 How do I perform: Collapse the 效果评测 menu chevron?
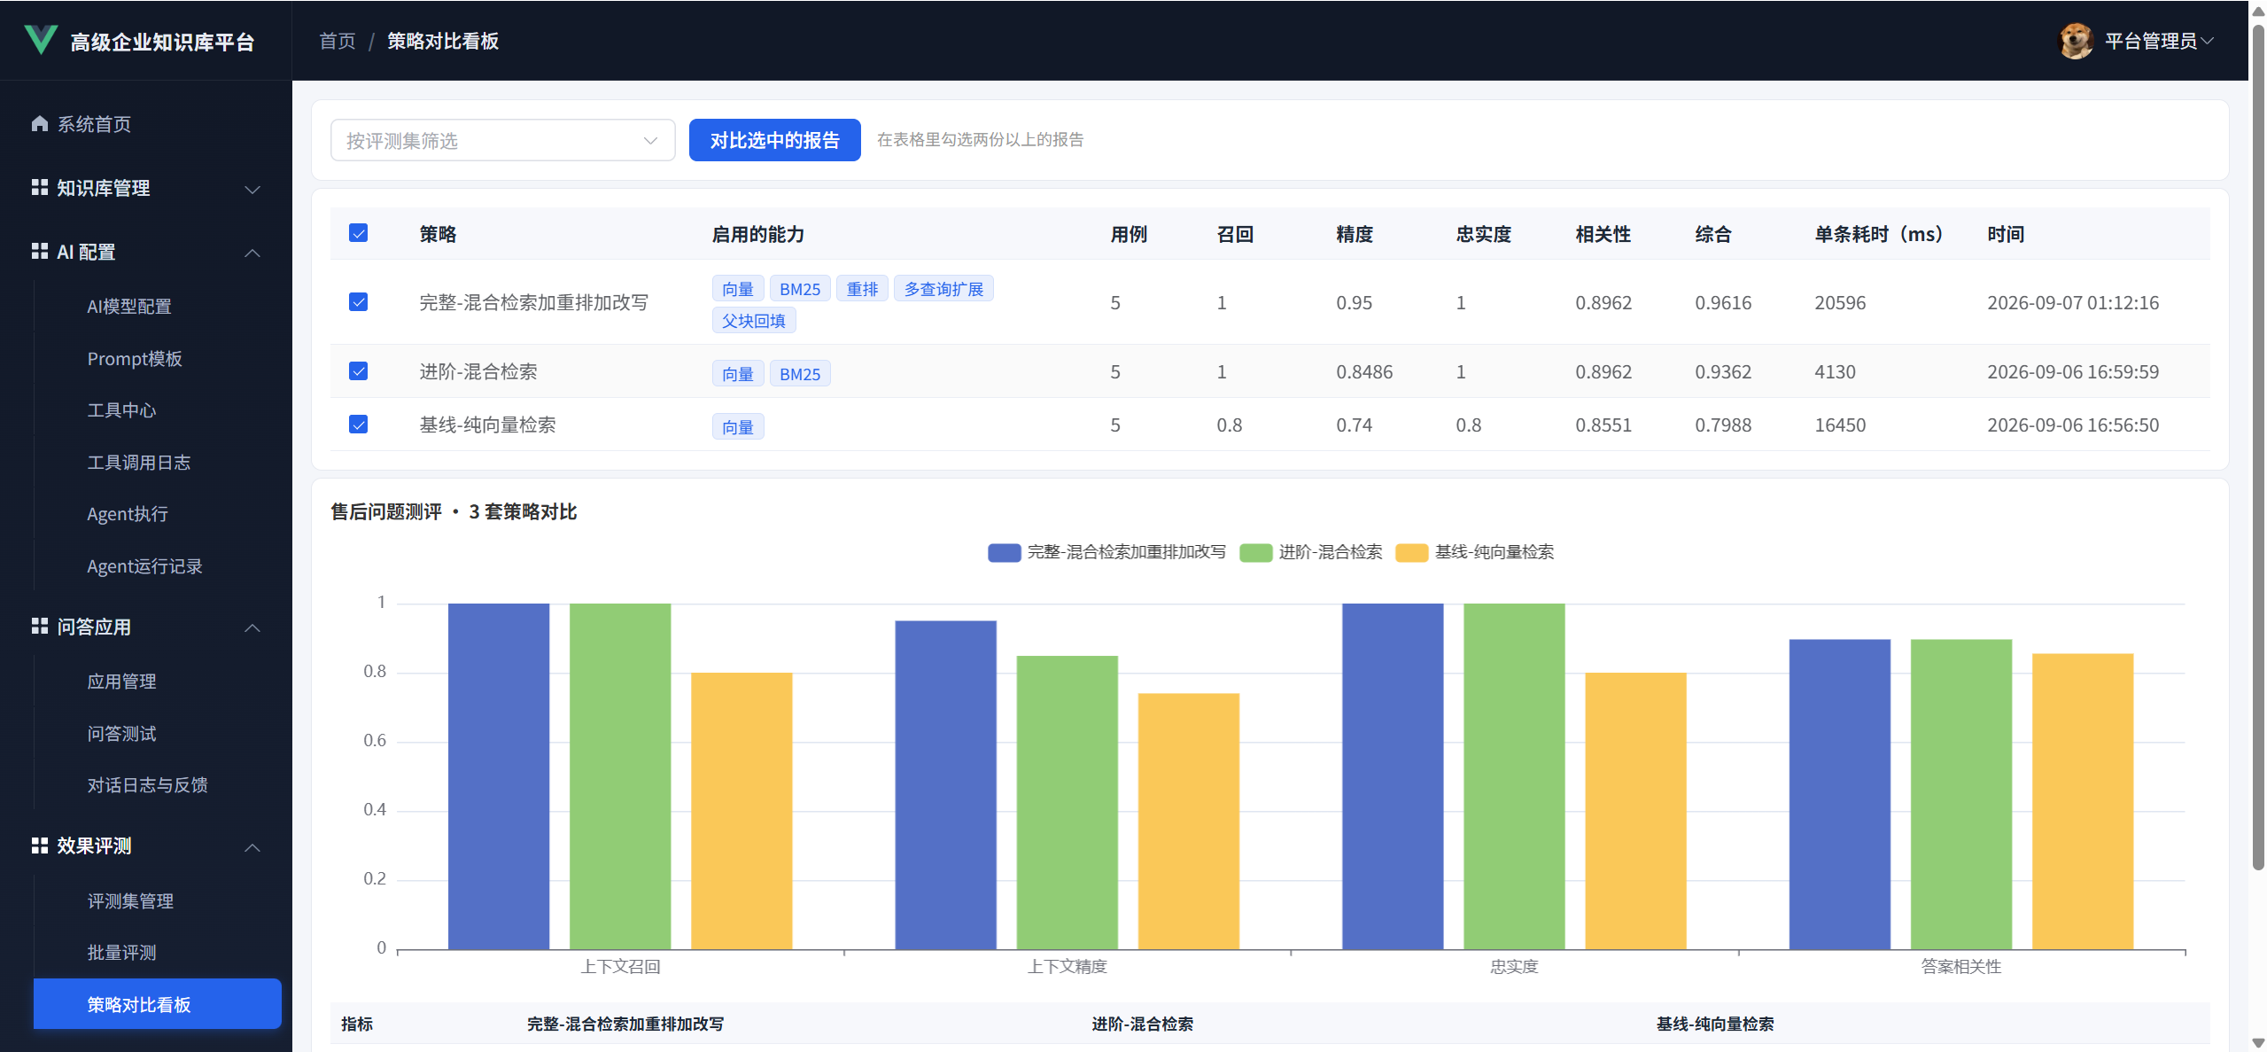point(252,846)
